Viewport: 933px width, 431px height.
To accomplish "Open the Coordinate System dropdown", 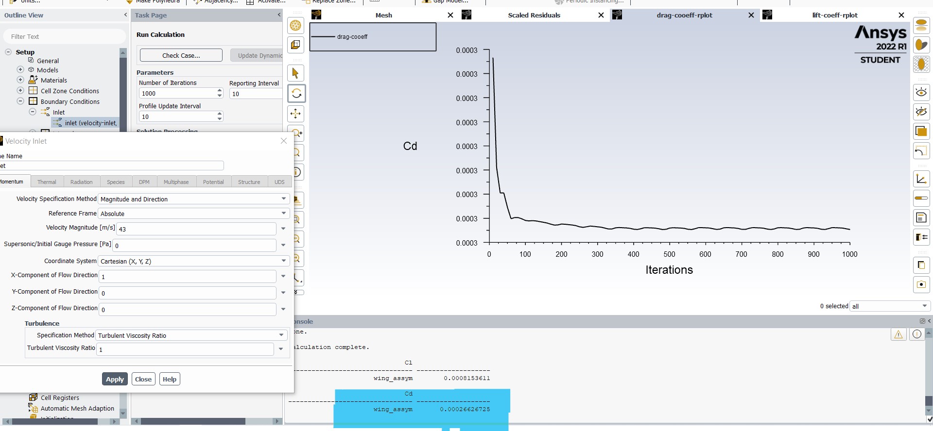I will point(194,261).
